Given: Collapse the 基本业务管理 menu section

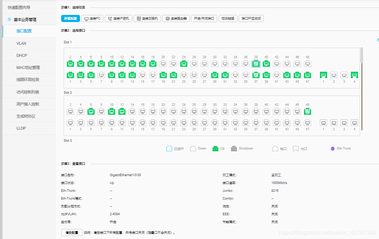Looking at the screenshot, I should point(10,19).
